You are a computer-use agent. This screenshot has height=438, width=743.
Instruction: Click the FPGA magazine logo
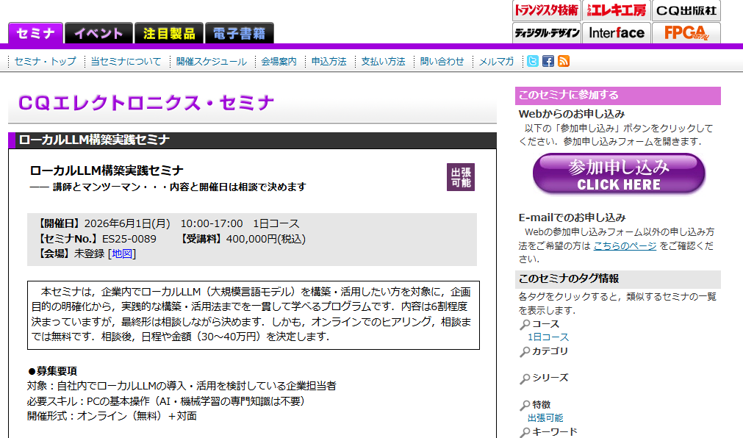coord(686,33)
